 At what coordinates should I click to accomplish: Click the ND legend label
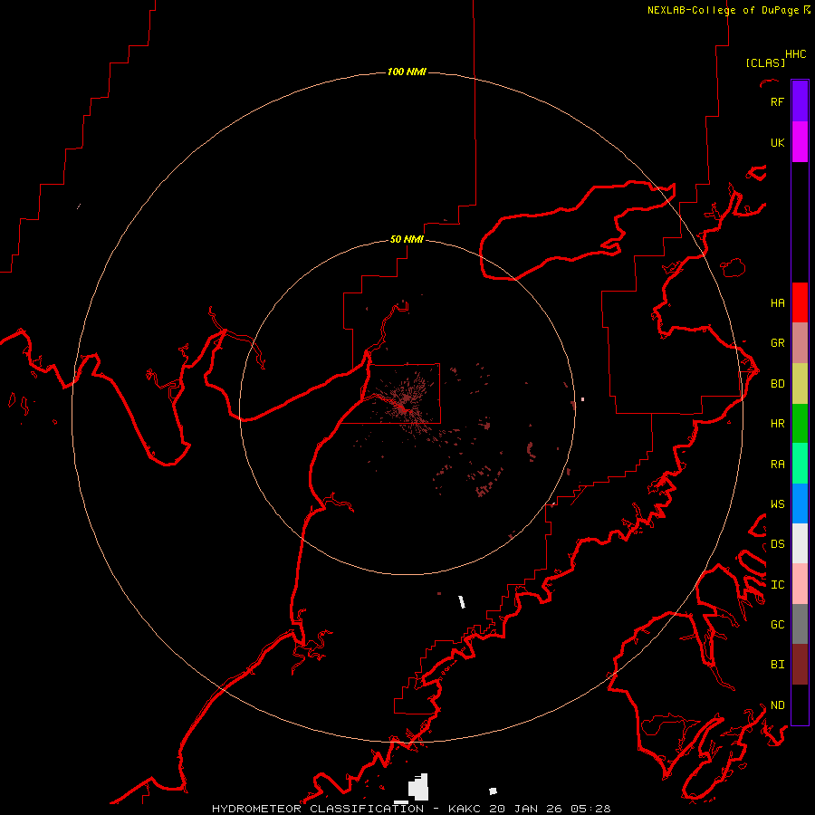click(x=777, y=705)
